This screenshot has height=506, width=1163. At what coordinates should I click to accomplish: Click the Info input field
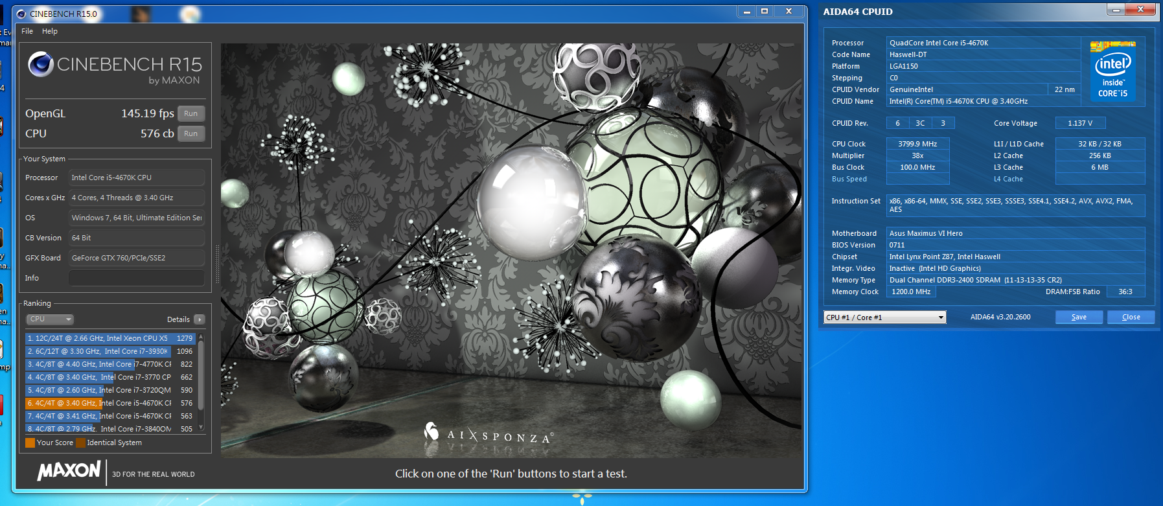click(x=137, y=278)
